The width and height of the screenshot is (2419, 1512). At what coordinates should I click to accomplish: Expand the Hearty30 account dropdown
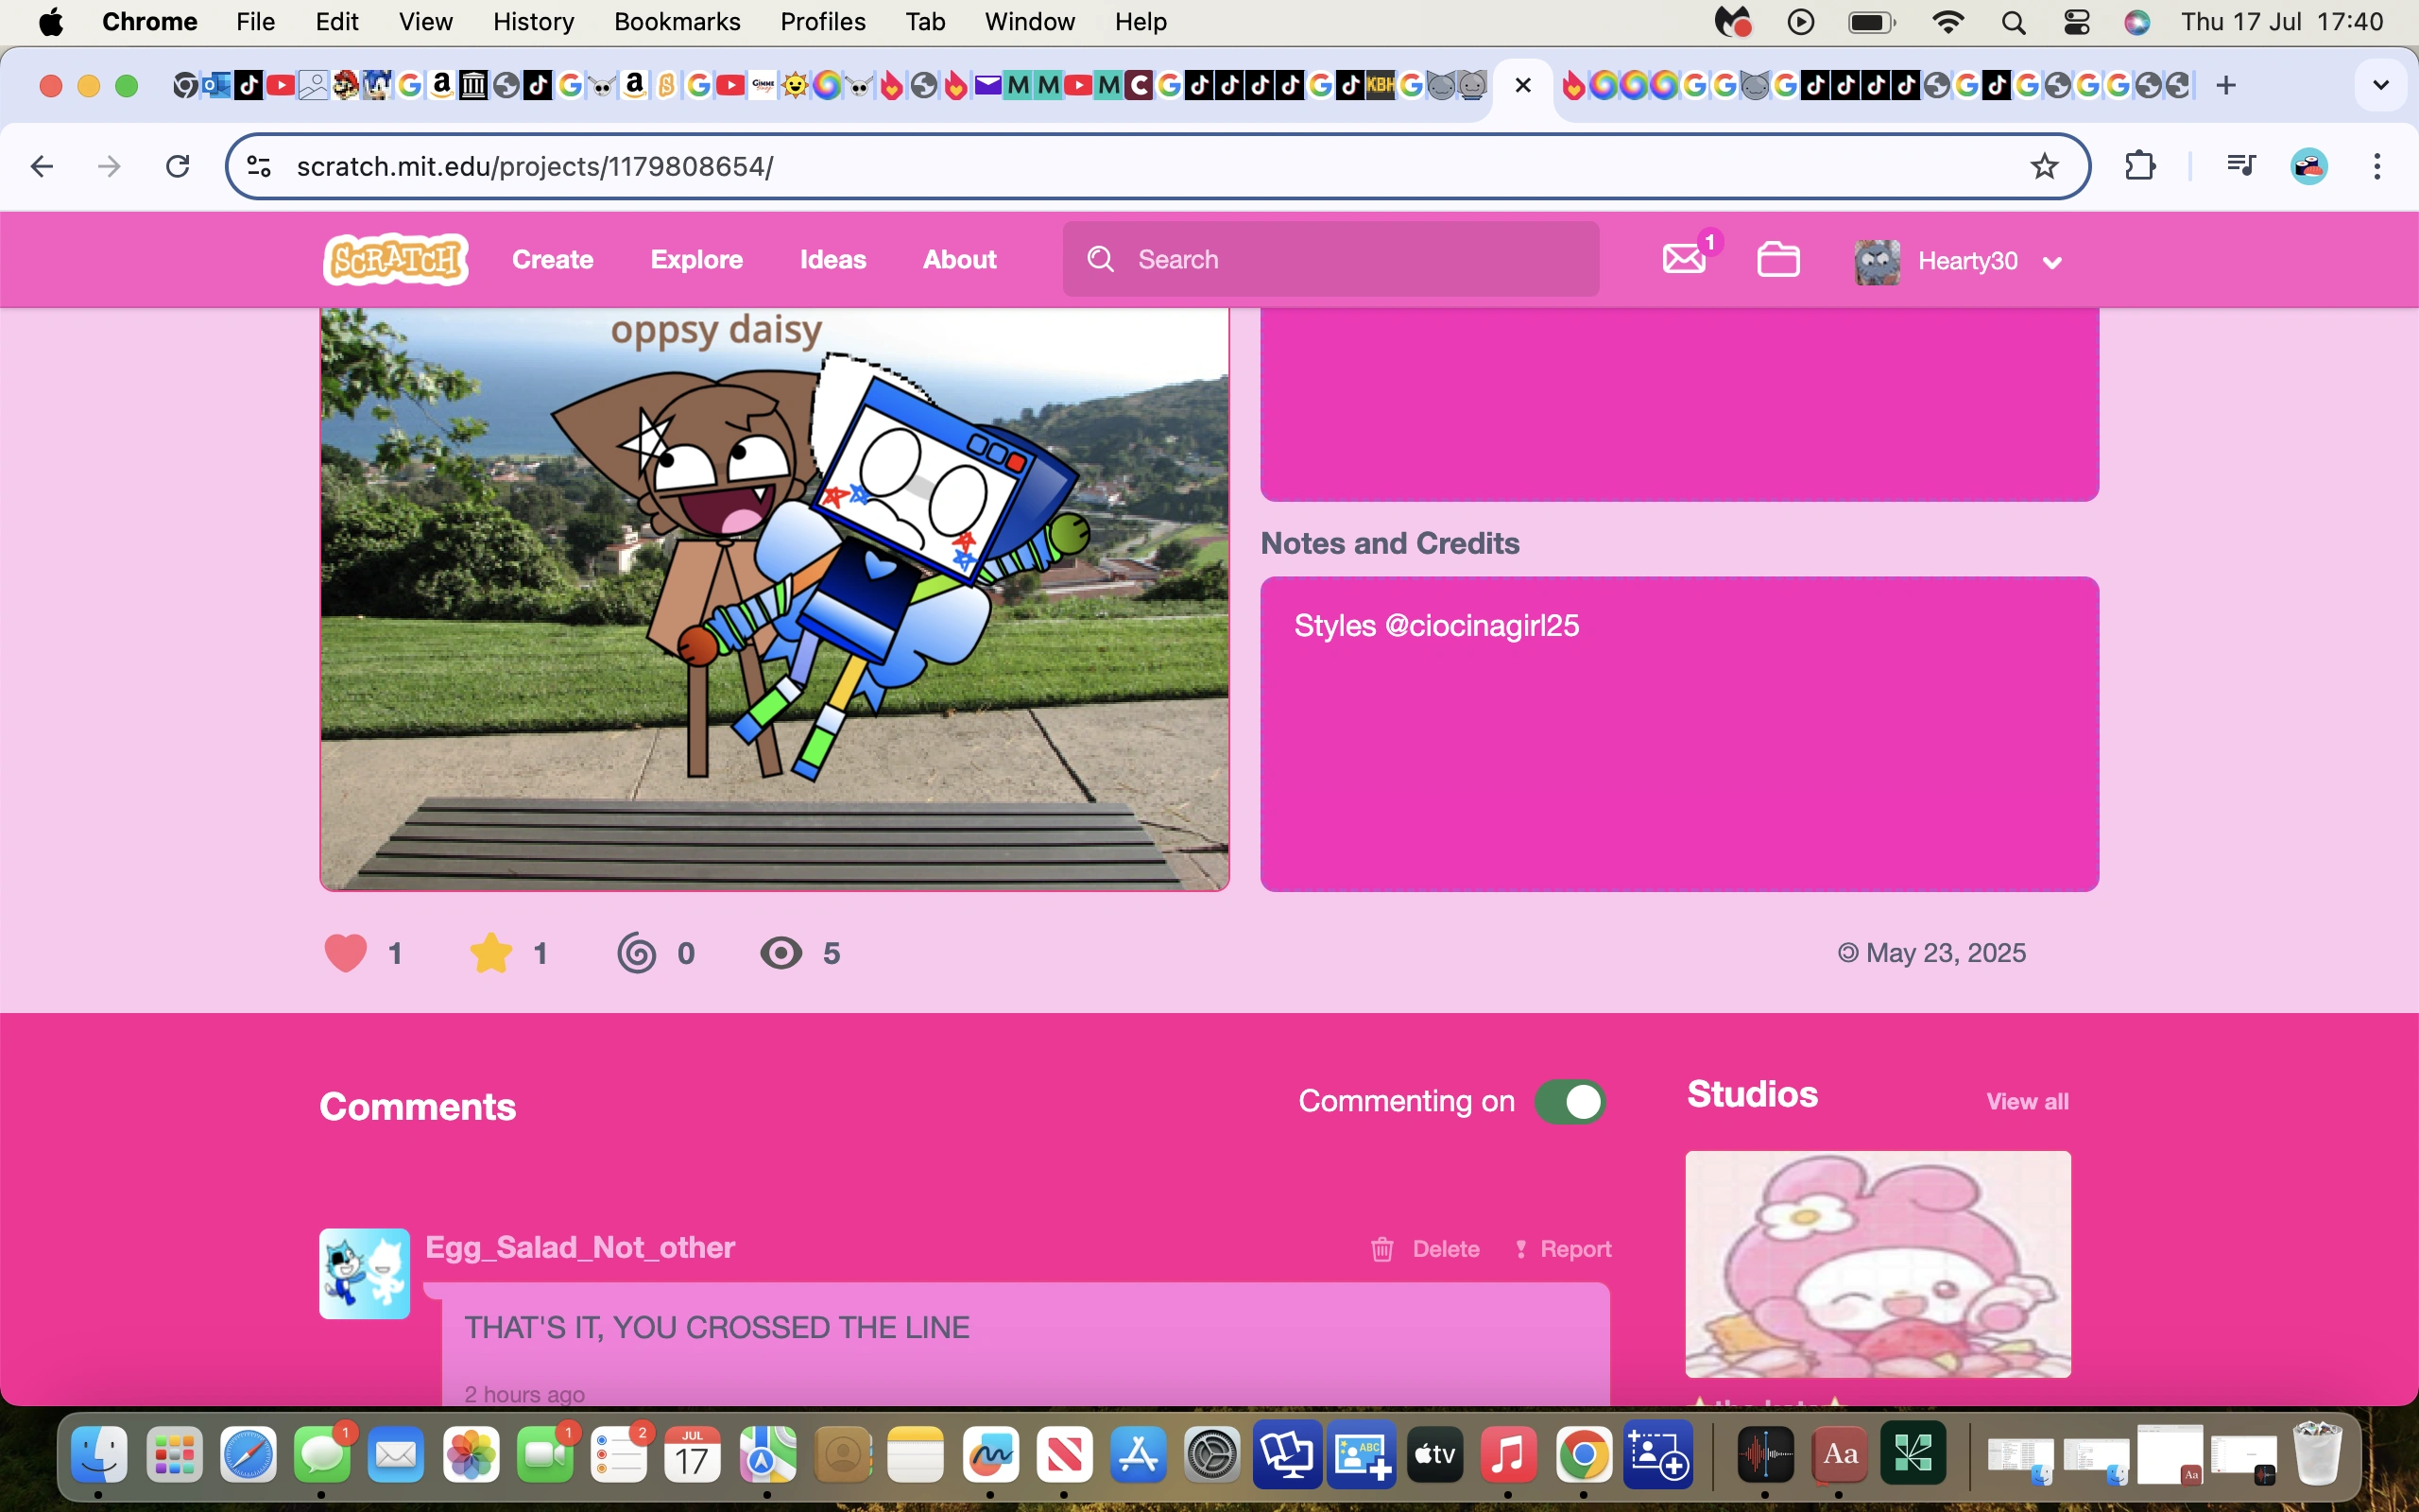[x=2052, y=263]
